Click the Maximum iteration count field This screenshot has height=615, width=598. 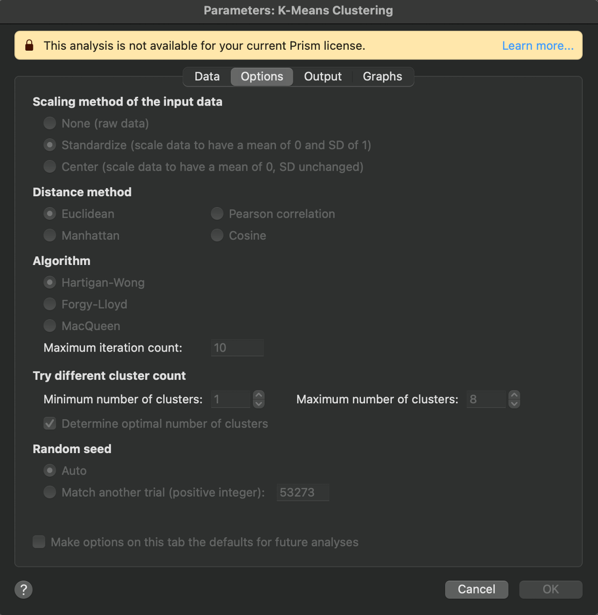237,347
